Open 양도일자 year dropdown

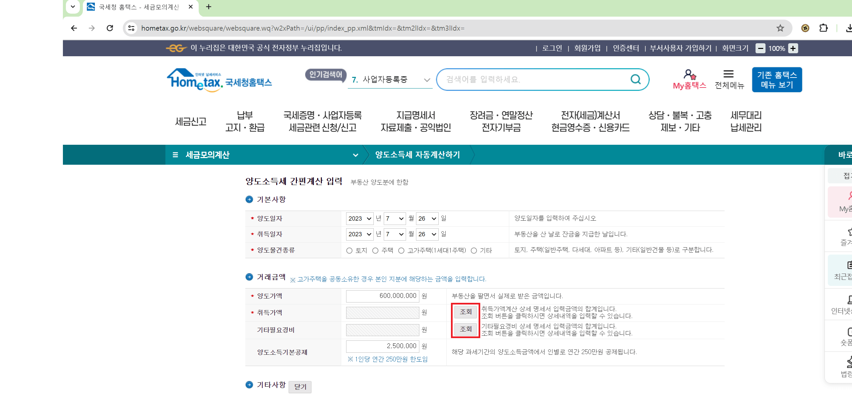[359, 219]
